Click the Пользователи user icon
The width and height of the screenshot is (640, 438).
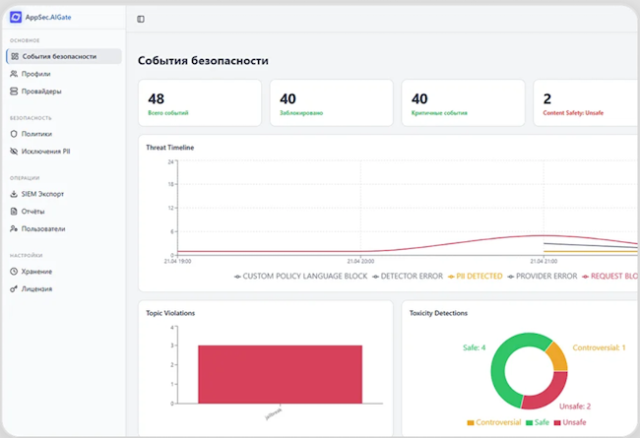pyautogui.click(x=14, y=228)
